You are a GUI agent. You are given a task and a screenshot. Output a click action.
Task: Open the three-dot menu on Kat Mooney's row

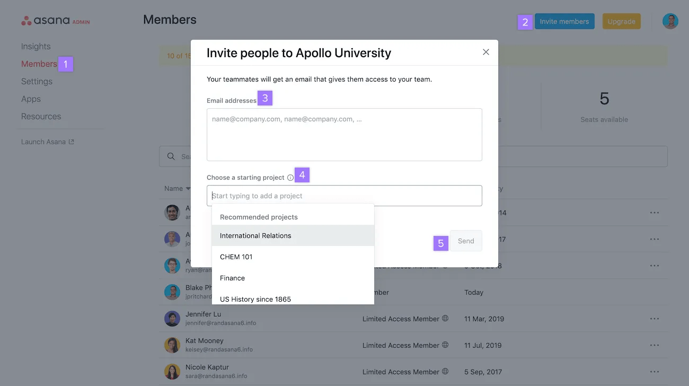(x=654, y=345)
